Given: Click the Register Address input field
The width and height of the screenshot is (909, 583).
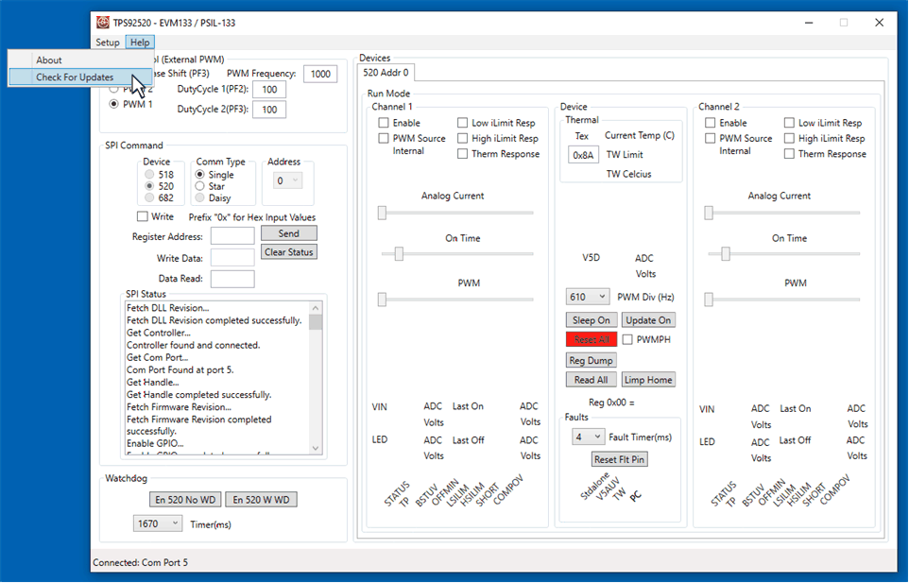Looking at the screenshot, I should point(232,236).
